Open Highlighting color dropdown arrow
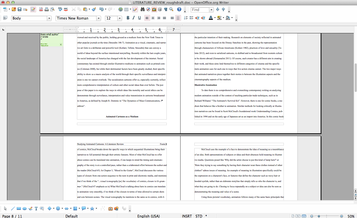 point(223,18)
